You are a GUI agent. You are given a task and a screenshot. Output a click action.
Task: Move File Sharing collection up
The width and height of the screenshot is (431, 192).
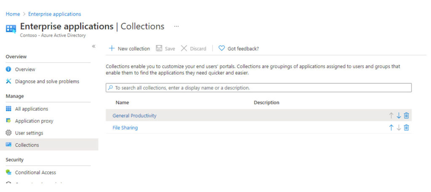coord(391,128)
